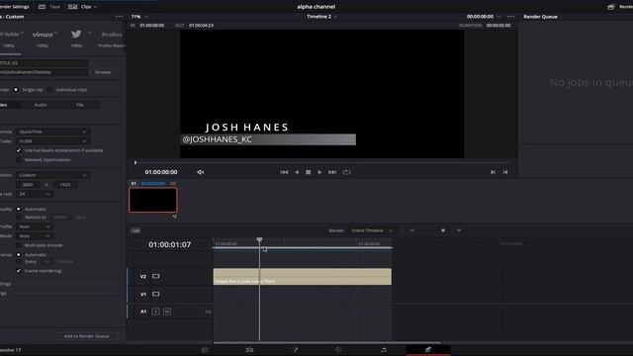The height and width of the screenshot is (356, 633).
Task: Click the timeline zoom slider handle
Action: (x=443, y=230)
